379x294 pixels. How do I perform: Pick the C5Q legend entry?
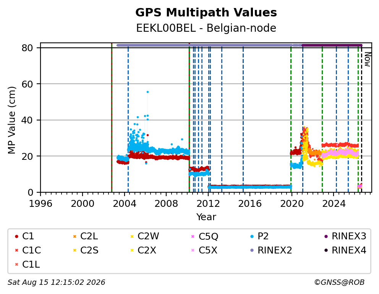[x=204, y=236]
